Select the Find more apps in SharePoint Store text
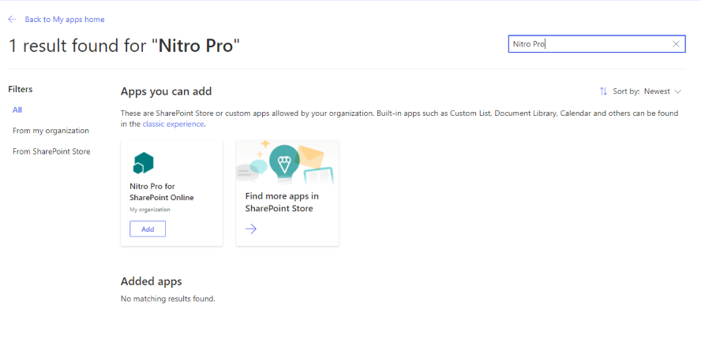 (x=282, y=202)
